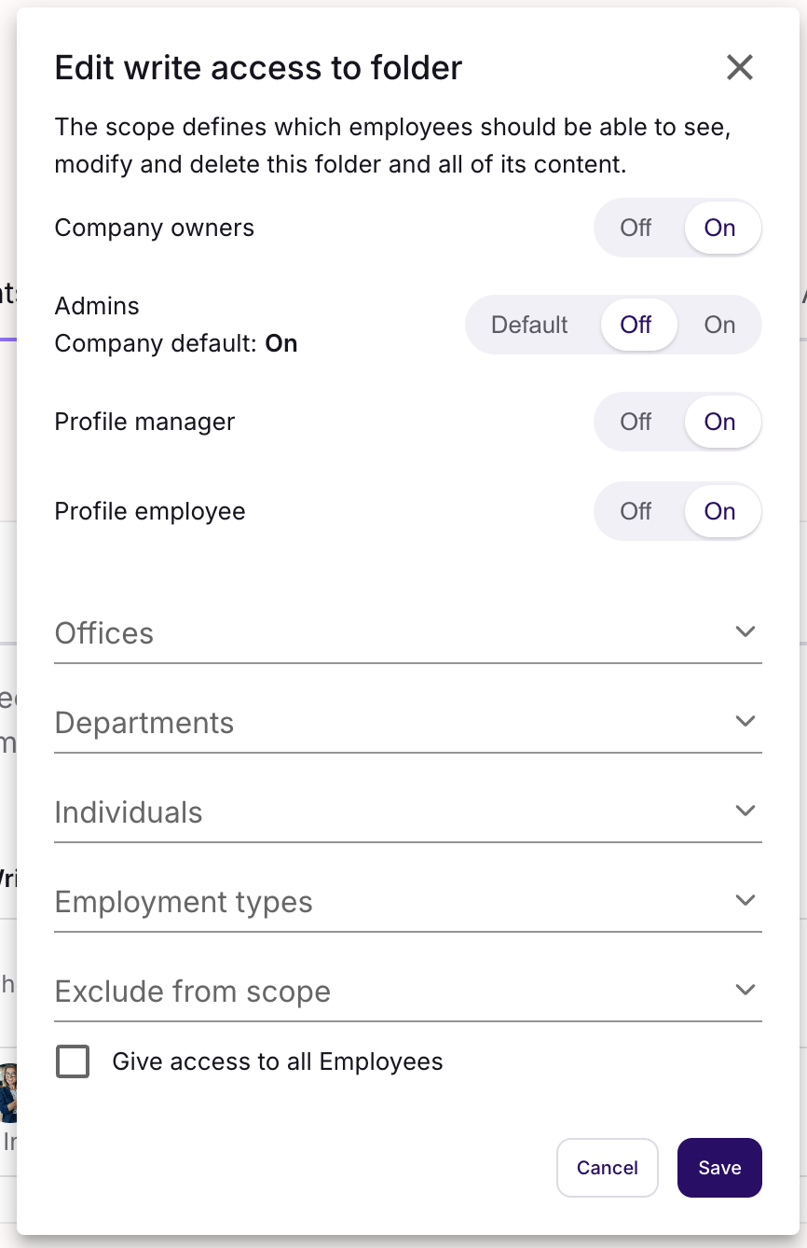
Task: Save the folder access settings
Action: coord(719,1168)
